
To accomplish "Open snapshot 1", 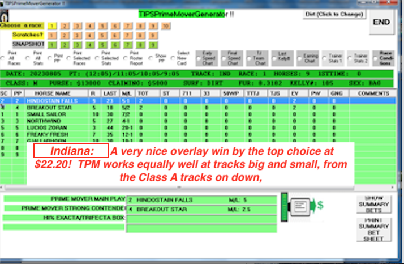I will click(x=52, y=45).
